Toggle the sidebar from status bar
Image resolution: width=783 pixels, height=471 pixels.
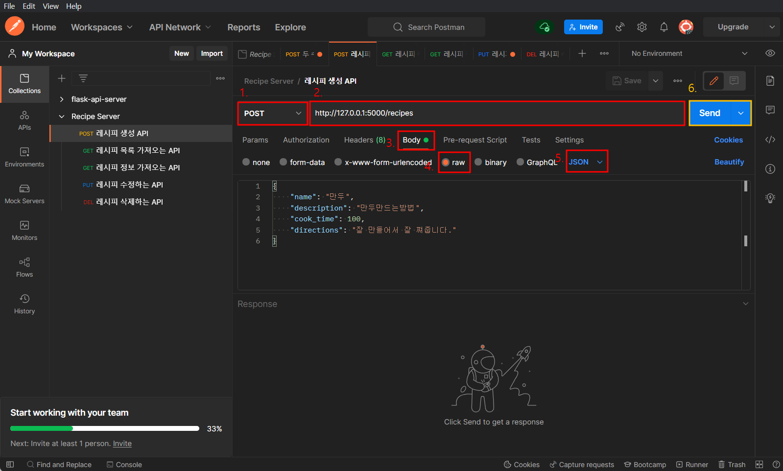pos(10,465)
